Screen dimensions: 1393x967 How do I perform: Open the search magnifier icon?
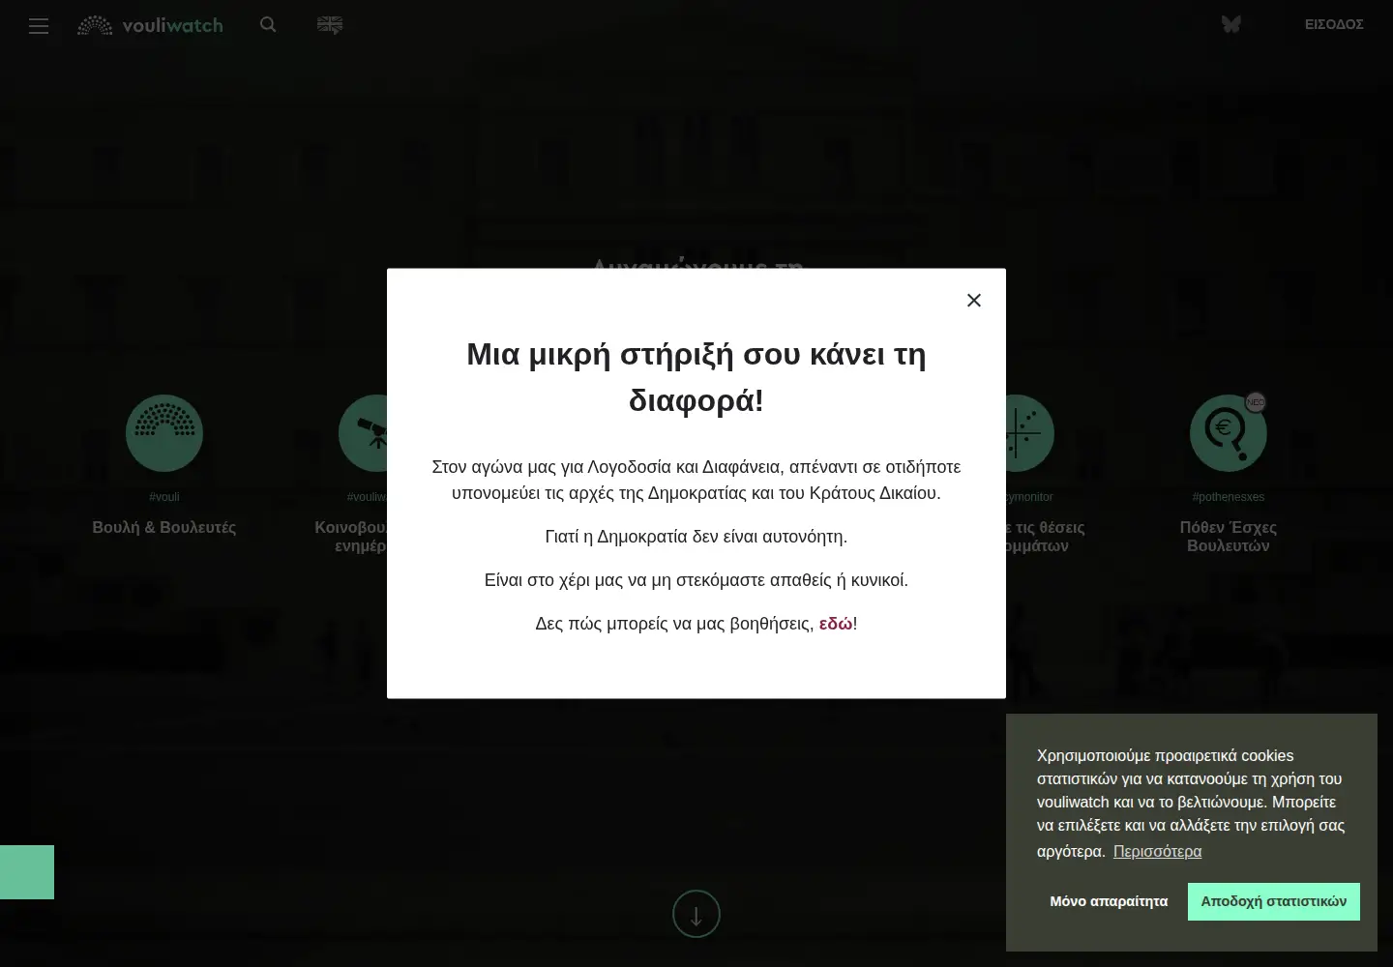point(268,25)
